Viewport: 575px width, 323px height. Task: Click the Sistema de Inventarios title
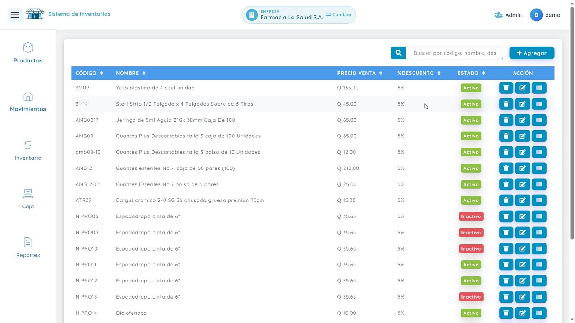(x=79, y=14)
